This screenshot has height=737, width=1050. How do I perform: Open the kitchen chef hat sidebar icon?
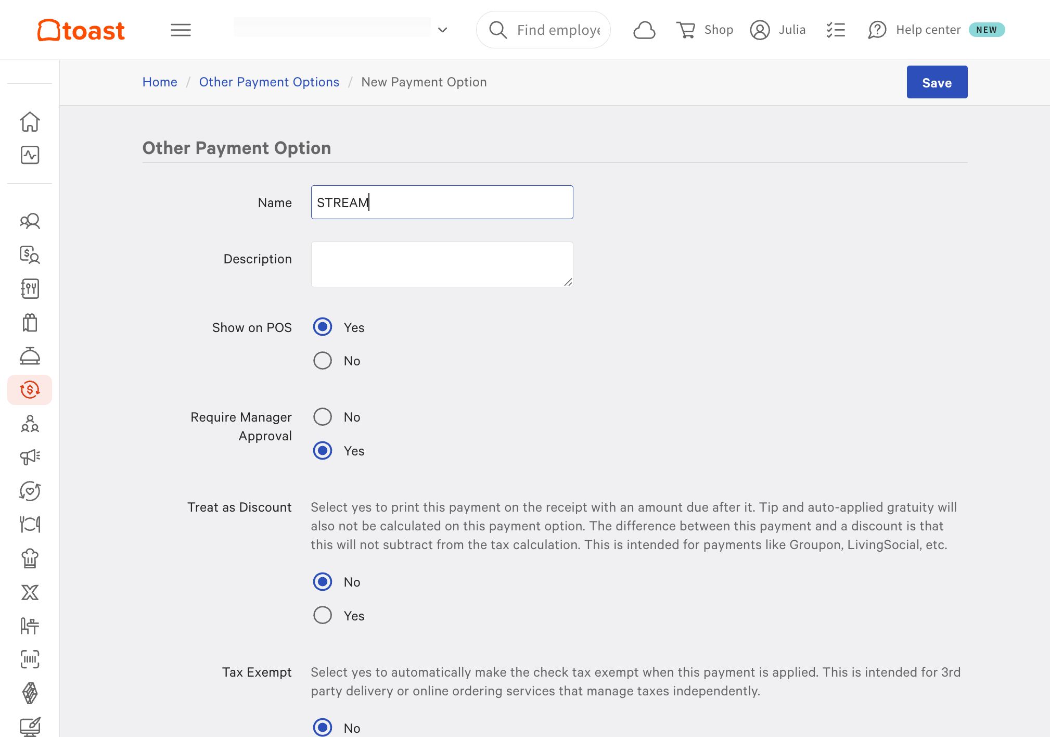pyautogui.click(x=30, y=558)
